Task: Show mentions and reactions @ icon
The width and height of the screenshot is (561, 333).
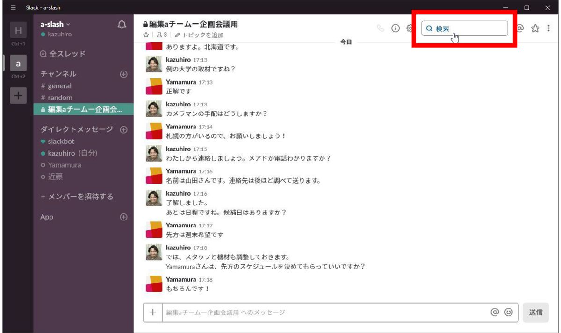Action: click(520, 28)
